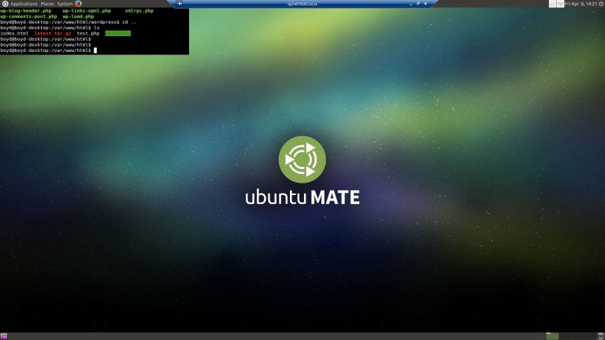Open the System menu

[x=65, y=4]
